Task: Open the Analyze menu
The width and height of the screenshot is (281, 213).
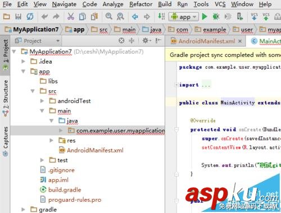Action: click(113, 4)
